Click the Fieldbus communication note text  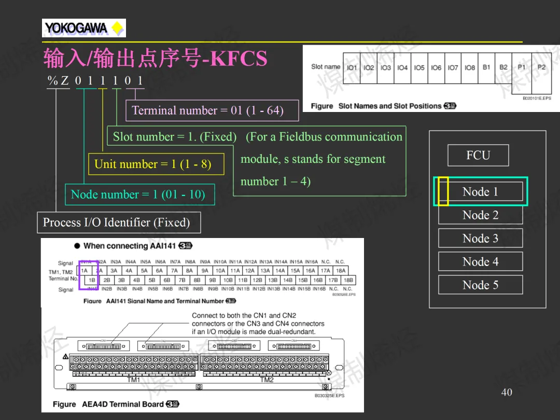pos(321,159)
